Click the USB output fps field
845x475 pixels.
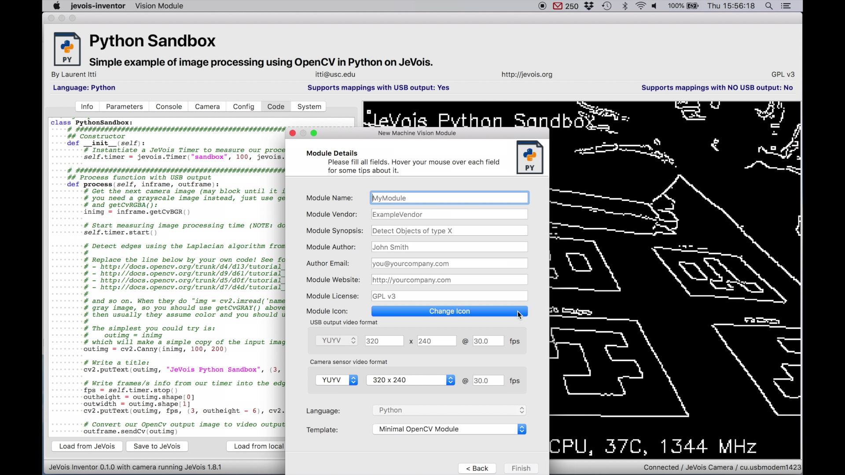488,341
